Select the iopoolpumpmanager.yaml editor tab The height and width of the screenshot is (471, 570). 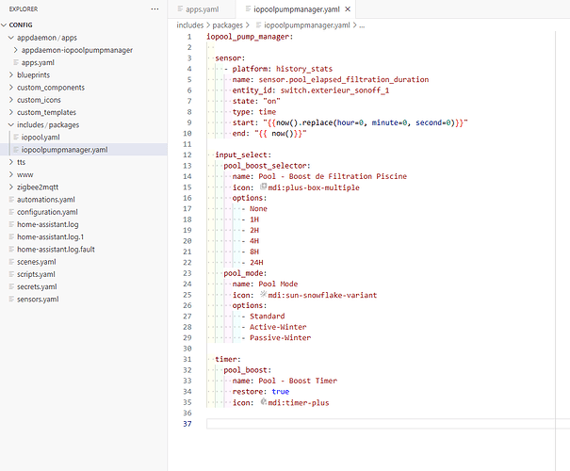pos(296,9)
